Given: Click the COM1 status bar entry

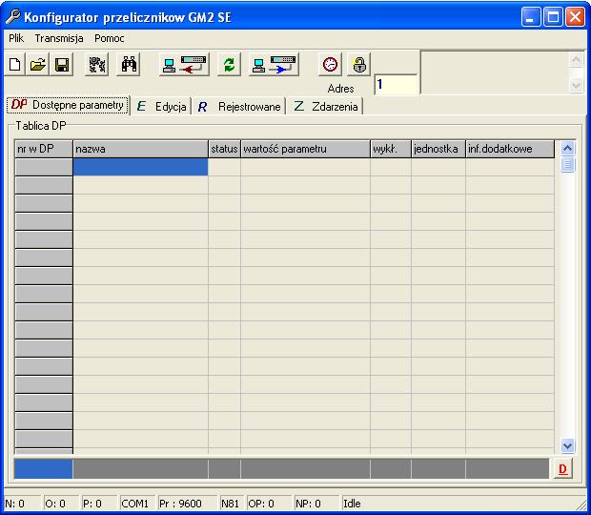Looking at the screenshot, I should 137,504.
